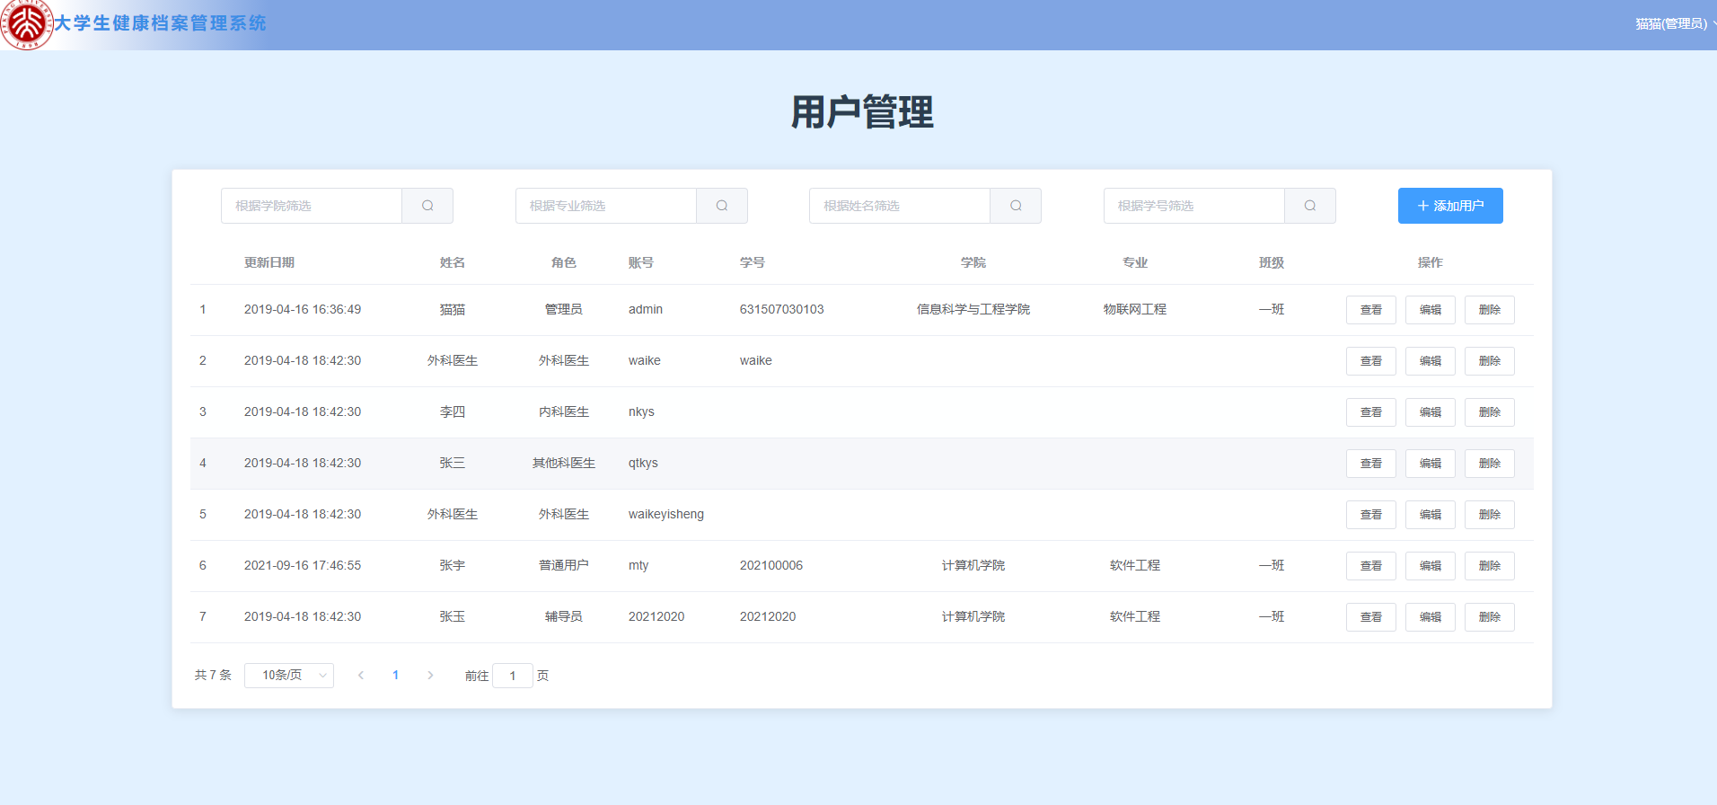Go to next page arrow in pagination
Screen dimensions: 1717x805
pyautogui.click(x=430, y=676)
